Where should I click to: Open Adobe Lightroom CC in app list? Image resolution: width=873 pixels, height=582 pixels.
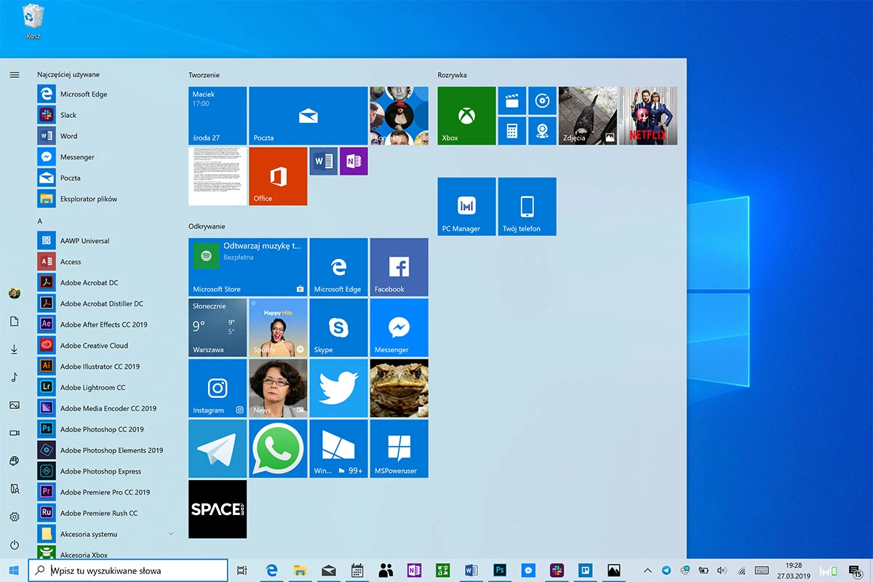pyautogui.click(x=106, y=387)
